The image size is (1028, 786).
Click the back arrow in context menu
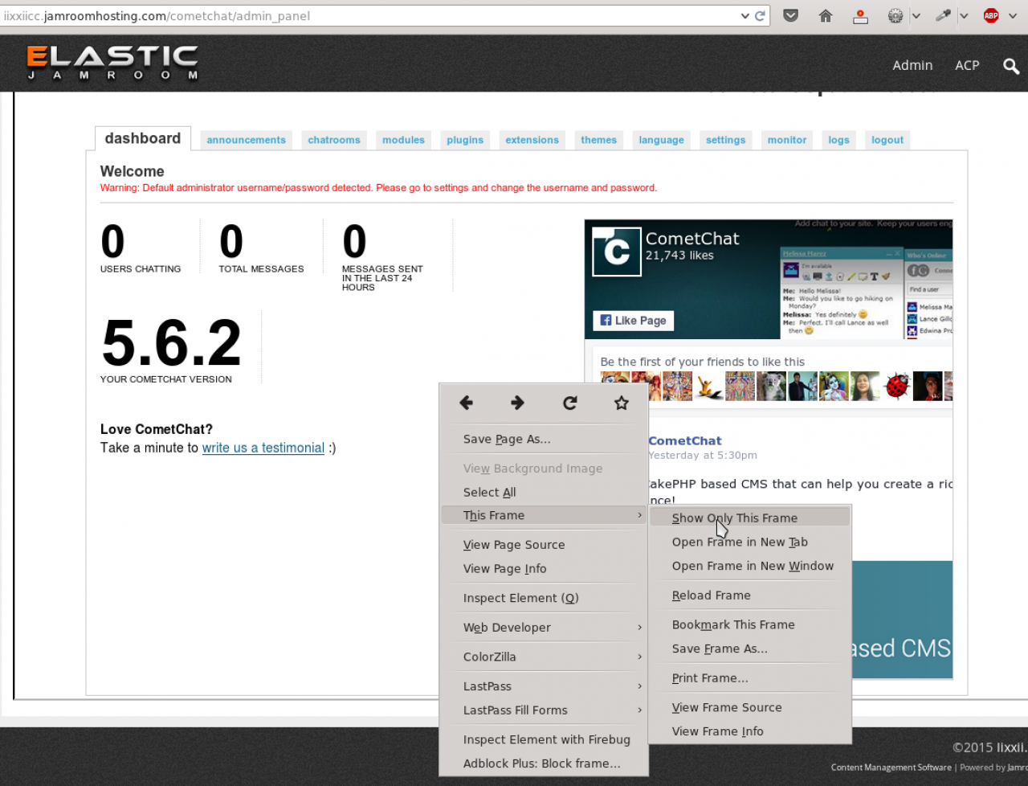(x=467, y=403)
